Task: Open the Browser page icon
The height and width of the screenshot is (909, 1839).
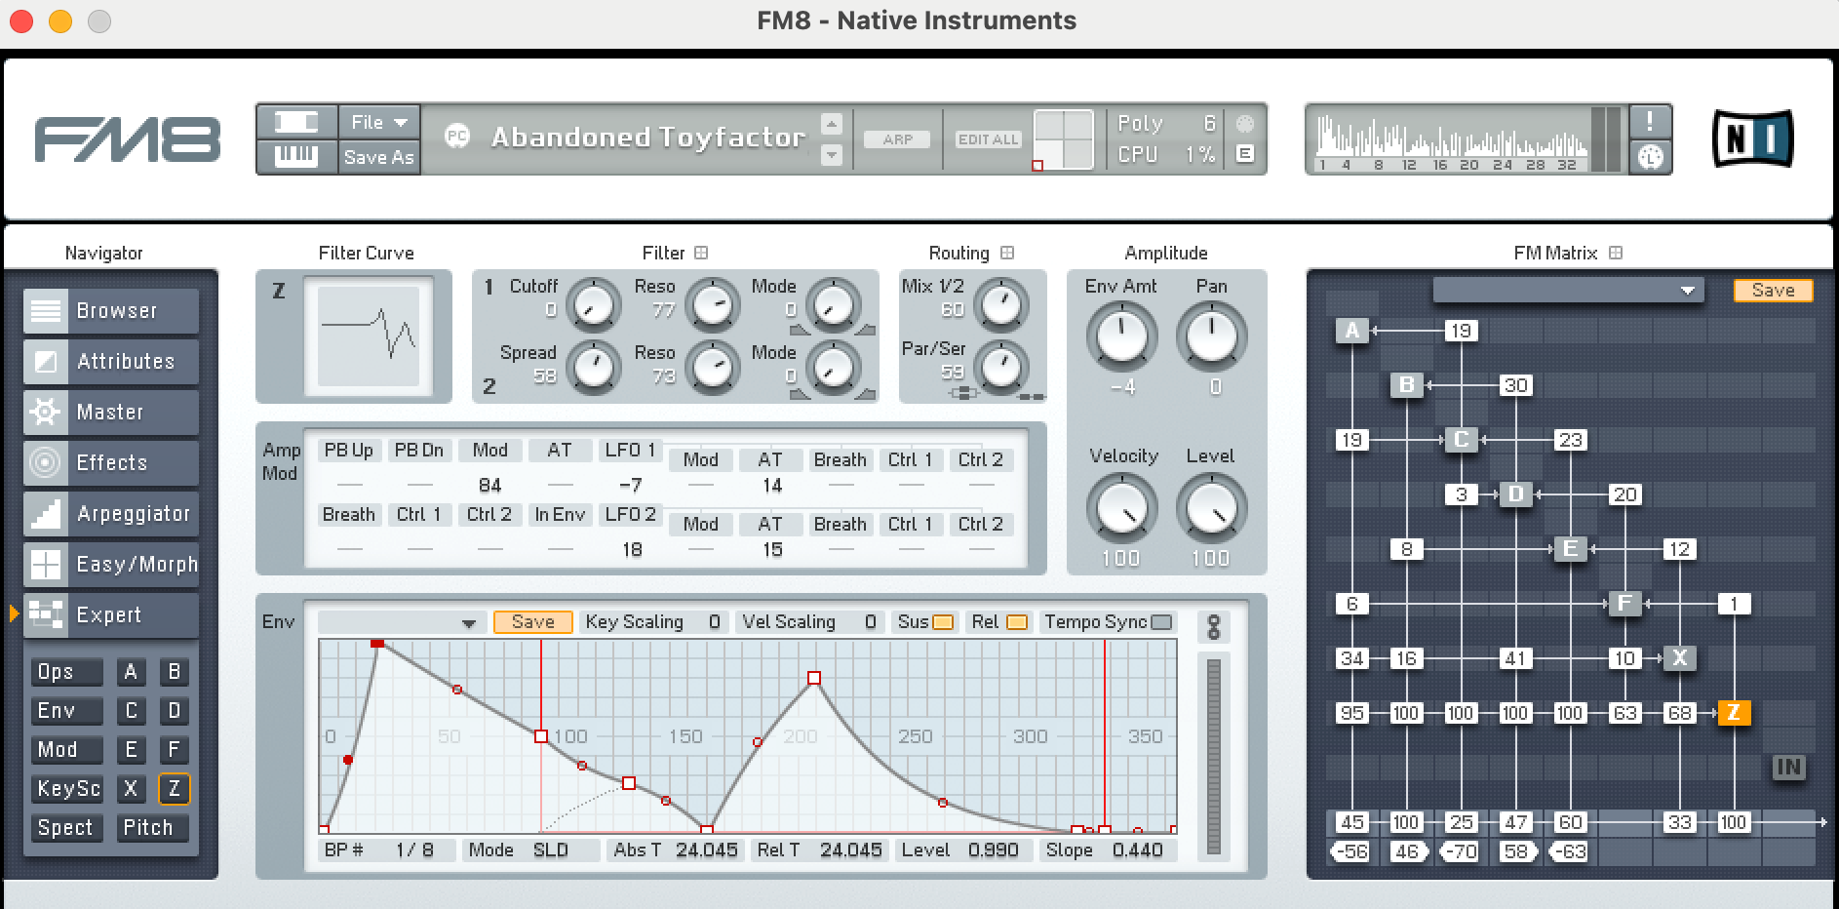Action: point(46,311)
